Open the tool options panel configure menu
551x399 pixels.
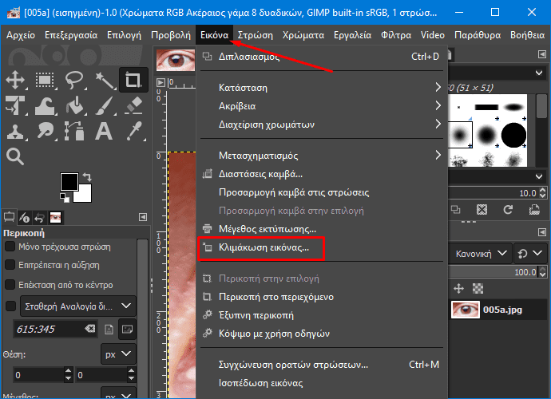[143, 217]
